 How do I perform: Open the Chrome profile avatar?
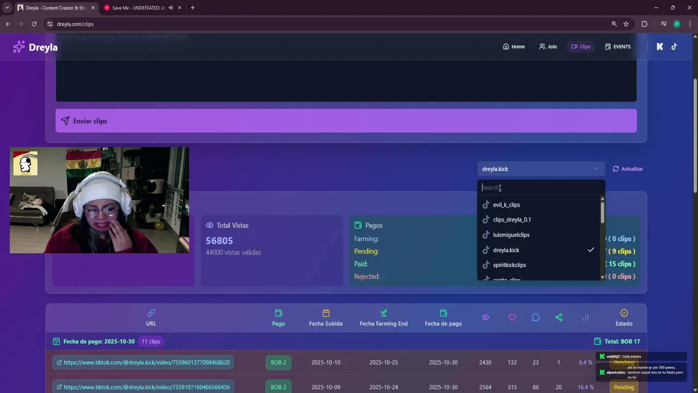(x=677, y=24)
